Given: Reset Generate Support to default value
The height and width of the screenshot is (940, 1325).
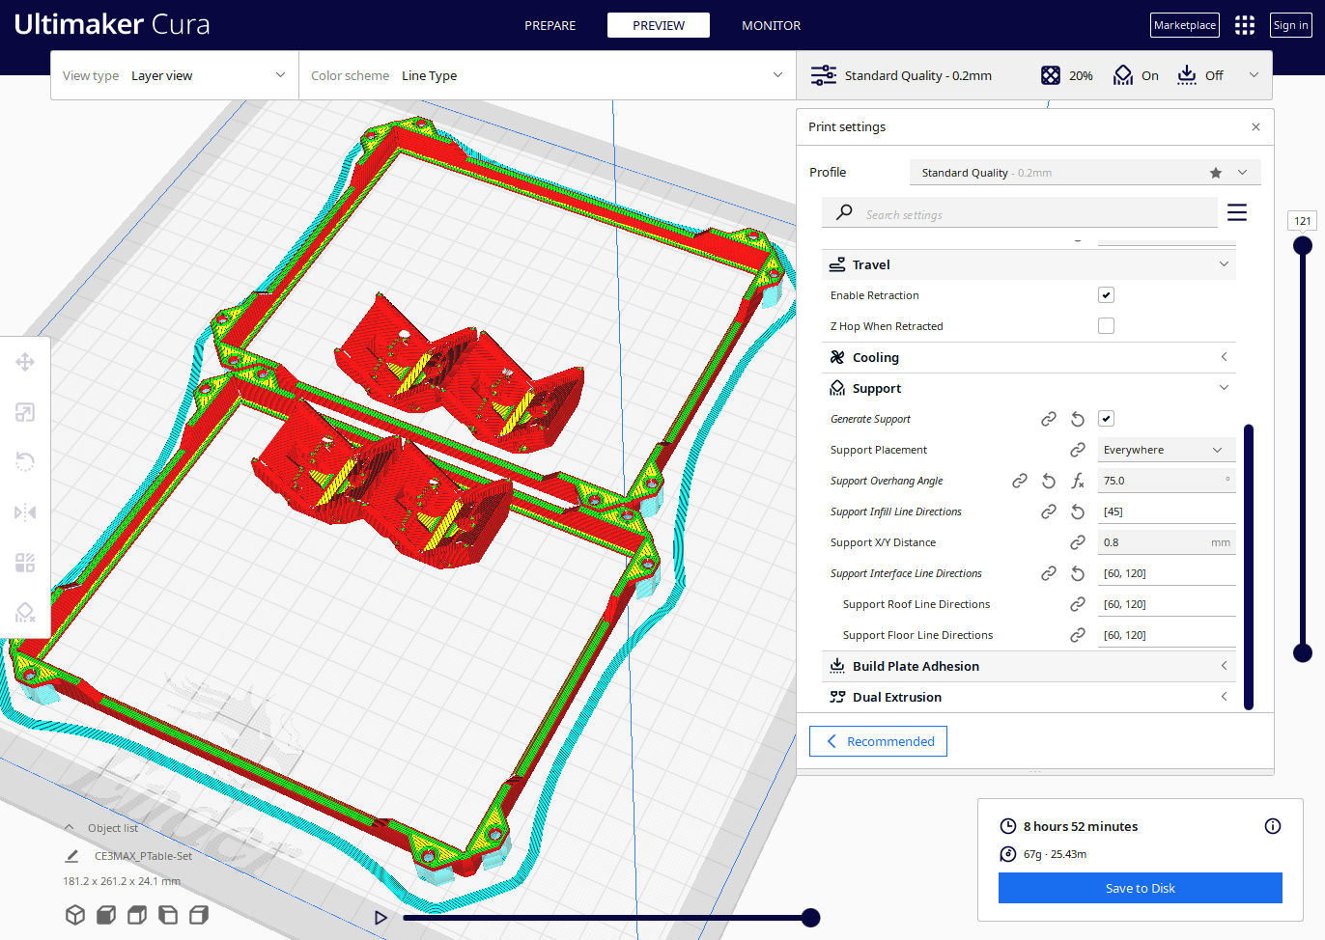Looking at the screenshot, I should (1078, 419).
